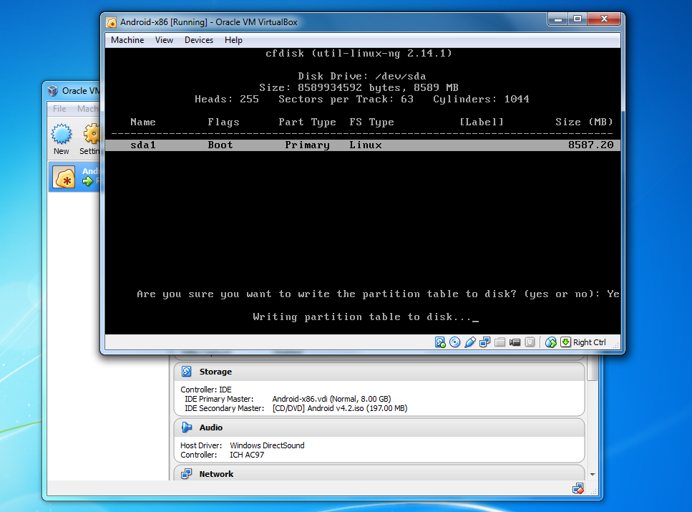Click the details pane vertical scrollbar thumb
Image resolution: width=692 pixels, height=512 pixels.
tap(593, 369)
